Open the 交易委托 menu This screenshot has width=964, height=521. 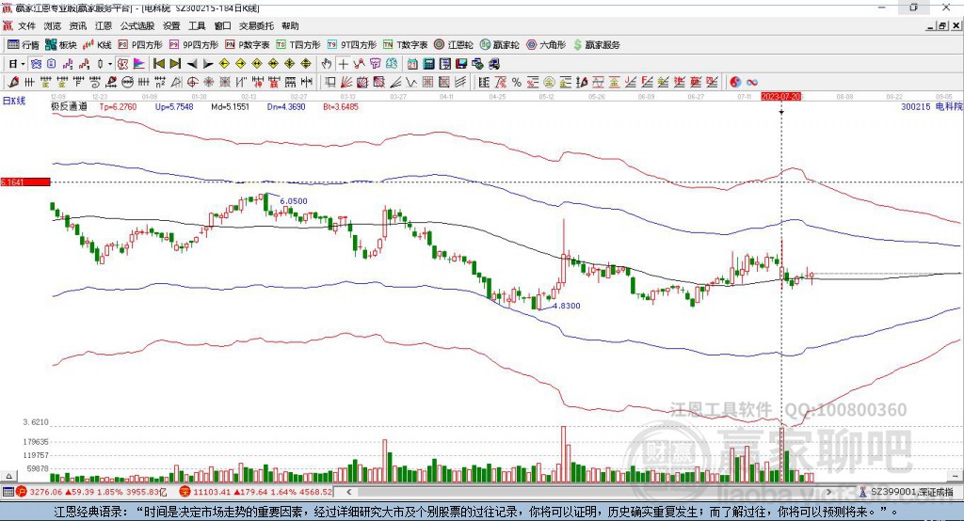[256, 25]
